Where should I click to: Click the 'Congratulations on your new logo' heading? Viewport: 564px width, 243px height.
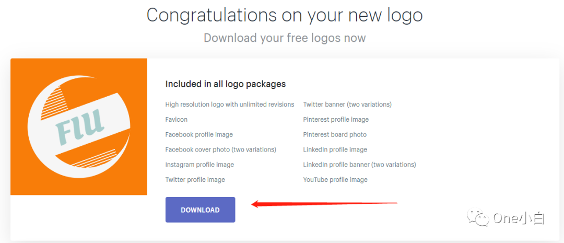(285, 15)
